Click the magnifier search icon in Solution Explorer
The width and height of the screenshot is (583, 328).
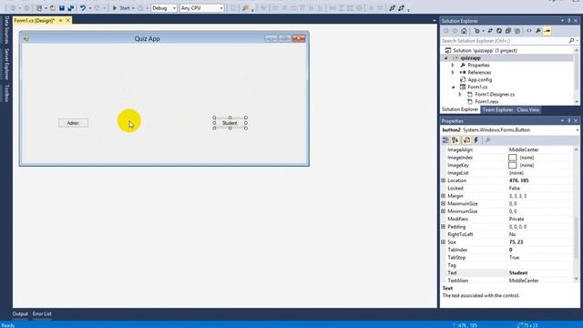571,40
